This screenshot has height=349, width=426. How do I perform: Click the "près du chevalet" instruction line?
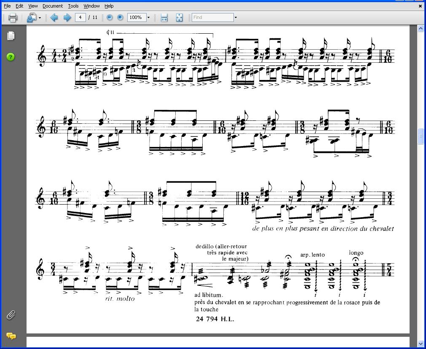[x=287, y=302]
